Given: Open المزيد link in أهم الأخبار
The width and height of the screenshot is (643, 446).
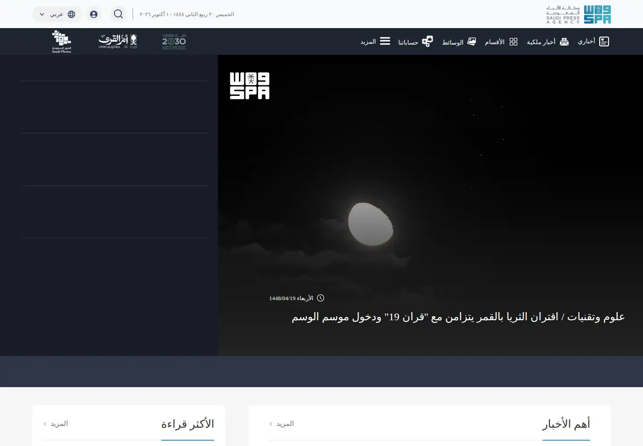Looking at the screenshot, I should [x=282, y=424].
